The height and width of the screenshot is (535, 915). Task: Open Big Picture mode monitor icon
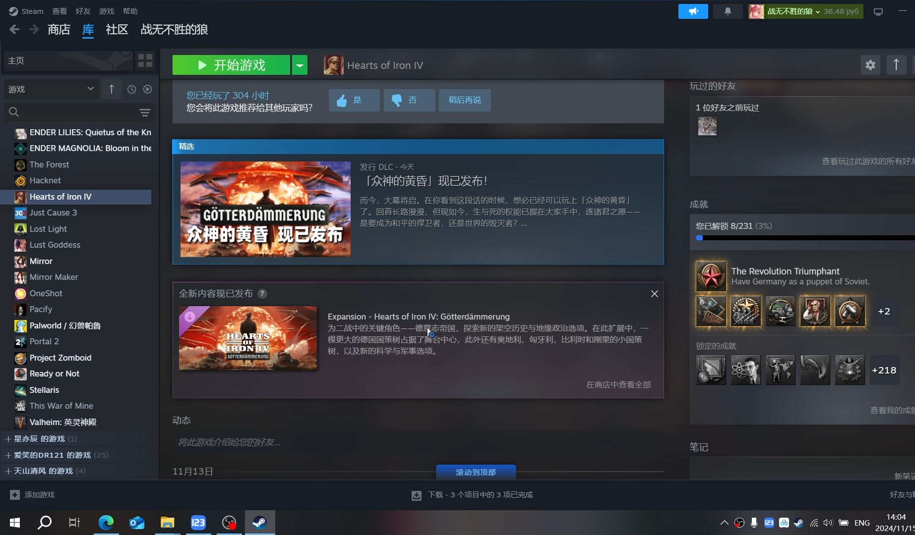878,11
